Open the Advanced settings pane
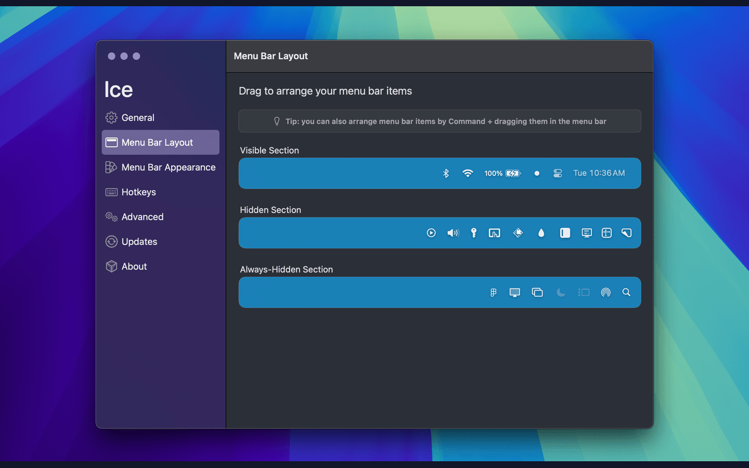The height and width of the screenshot is (468, 749). (x=160, y=217)
